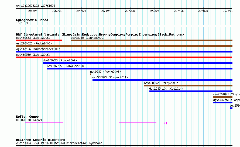Click the nsv469569 (Locke2006) red bar

coord(124,57)
